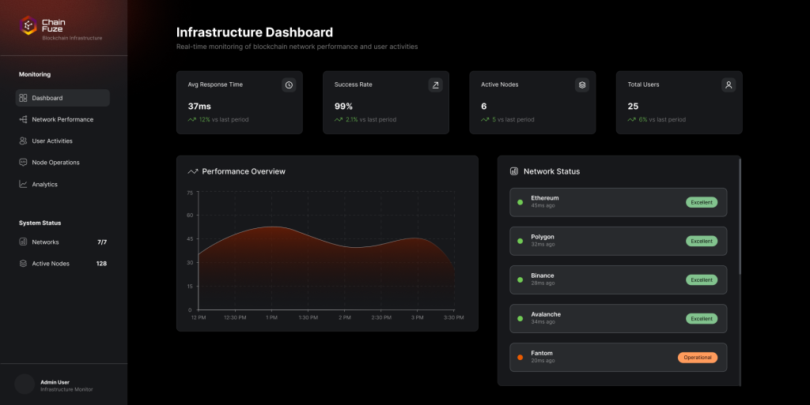Select Node Operations in sidebar

(55, 163)
